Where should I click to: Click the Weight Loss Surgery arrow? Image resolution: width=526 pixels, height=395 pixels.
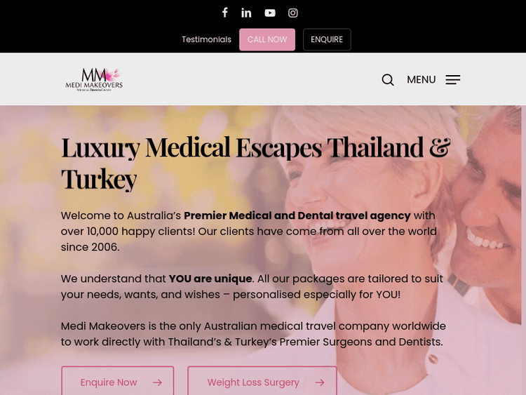tap(320, 382)
